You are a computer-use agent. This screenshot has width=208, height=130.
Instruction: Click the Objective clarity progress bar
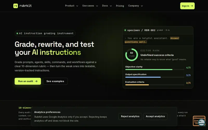click(155, 69)
